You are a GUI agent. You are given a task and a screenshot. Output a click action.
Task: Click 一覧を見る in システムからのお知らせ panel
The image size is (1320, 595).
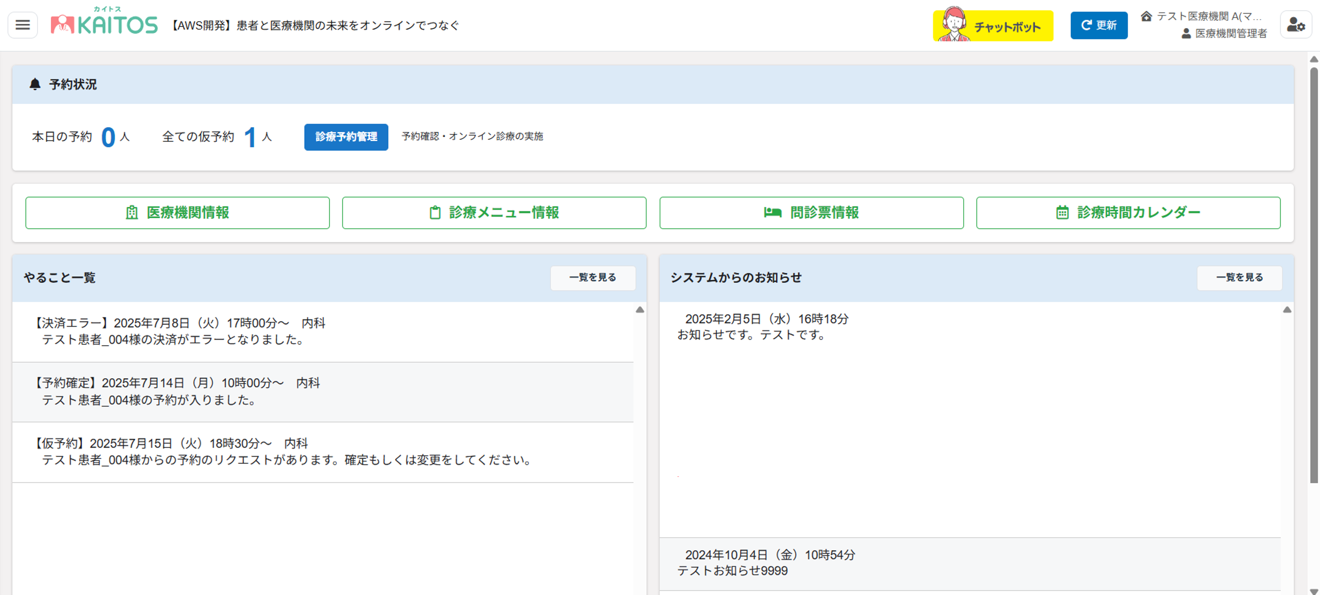1240,277
